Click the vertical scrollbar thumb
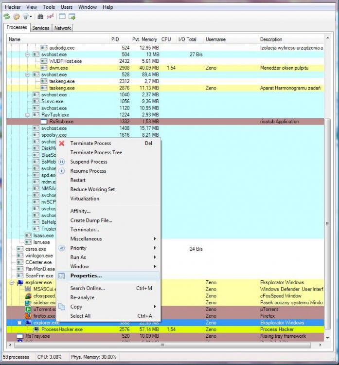This screenshot has width=339, height=365. pos(327,224)
